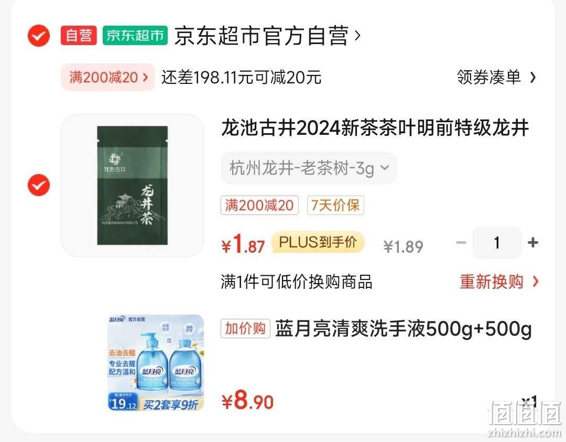This screenshot has width=566, height=442.
Task: Open the 龙井茶 product thumbnail
Action: [x=133, y=185]
